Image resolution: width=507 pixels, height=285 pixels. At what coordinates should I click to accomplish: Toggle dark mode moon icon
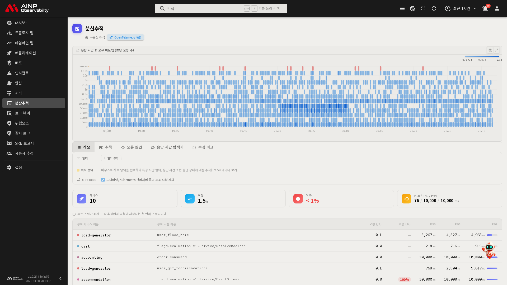[x=412, y=8]
